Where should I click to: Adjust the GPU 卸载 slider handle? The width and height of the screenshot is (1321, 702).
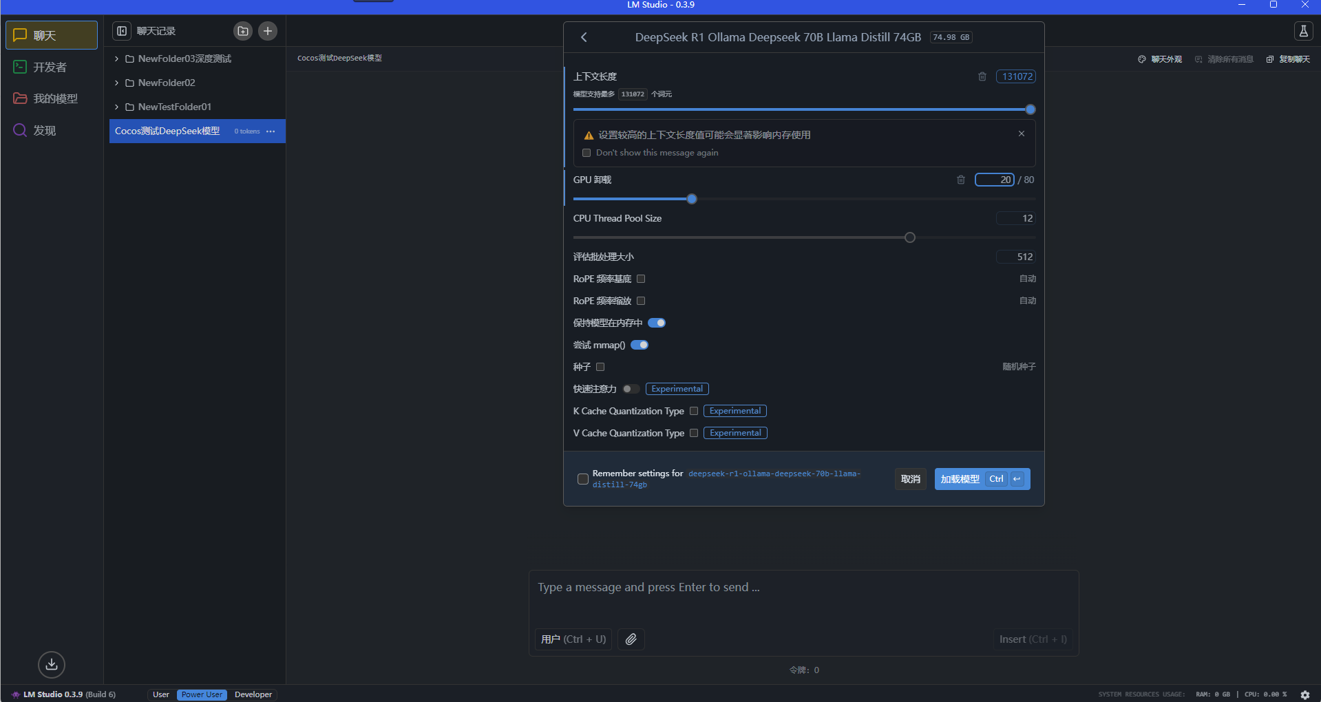[x=692, y=199]
